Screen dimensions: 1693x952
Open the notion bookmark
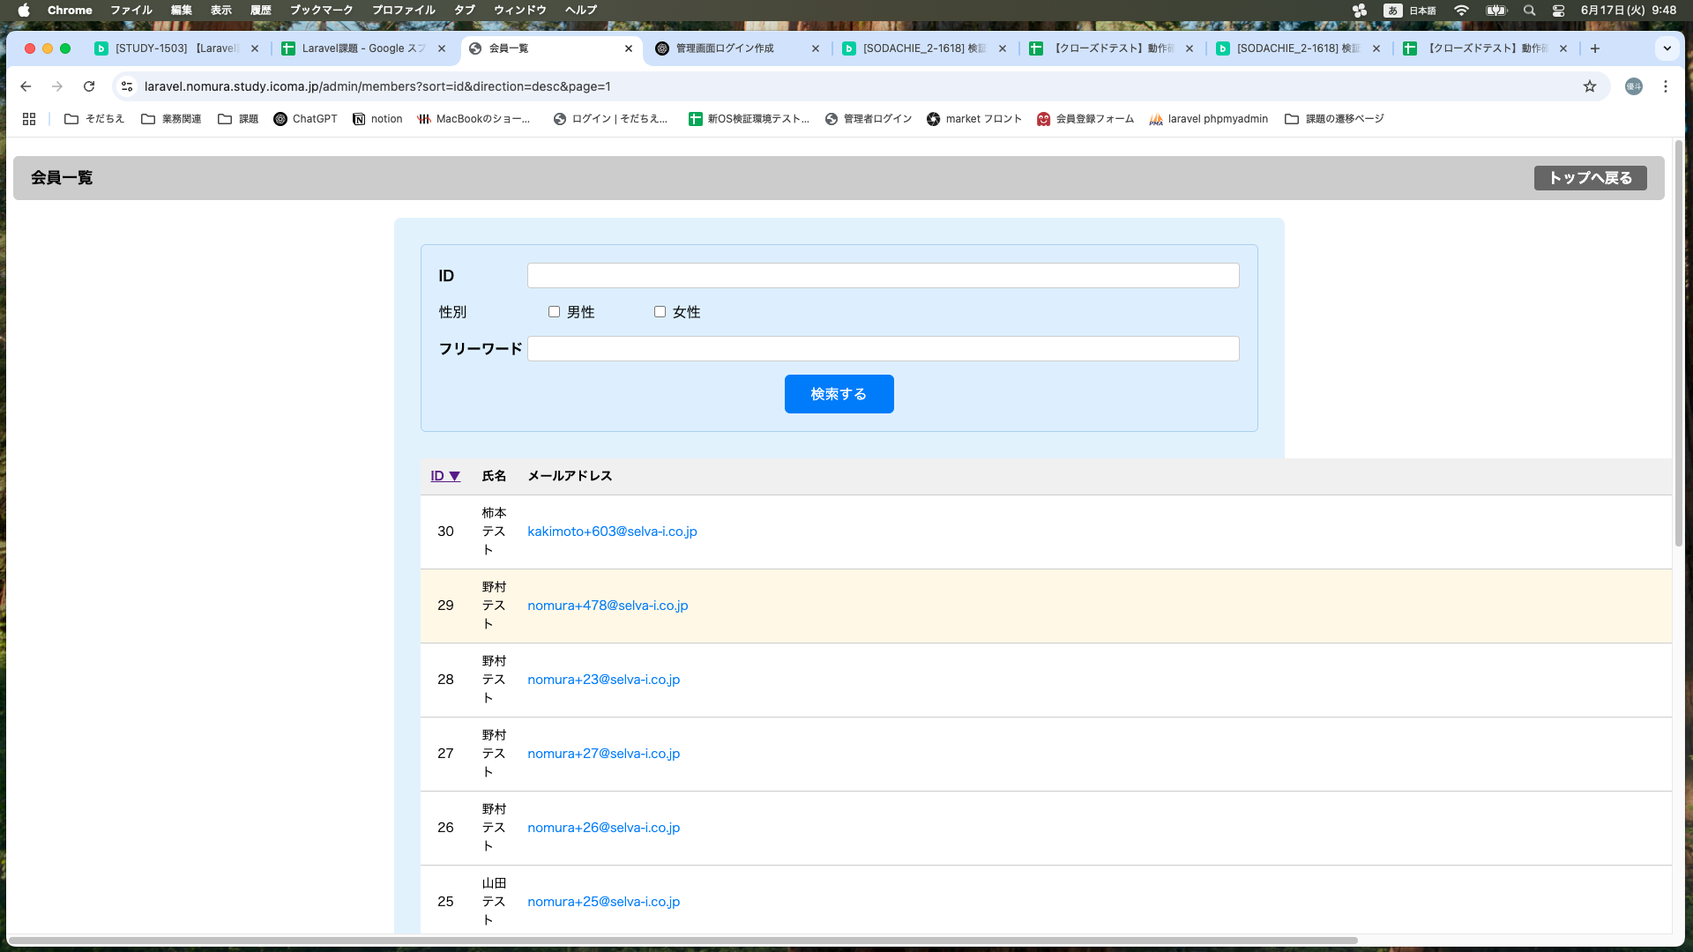pos(377,119)
